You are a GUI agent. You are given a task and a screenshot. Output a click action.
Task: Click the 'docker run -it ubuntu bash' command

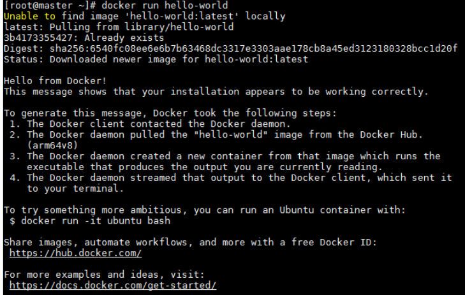coord(96,220)
